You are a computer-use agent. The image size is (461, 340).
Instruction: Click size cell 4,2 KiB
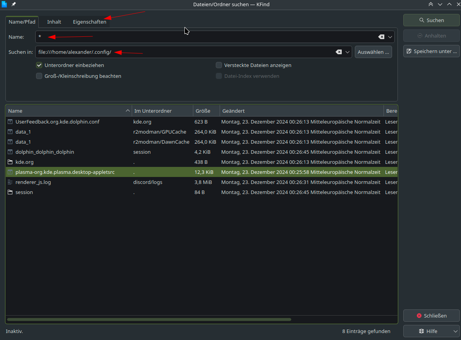pyautogui.click(x=202, y=152)
